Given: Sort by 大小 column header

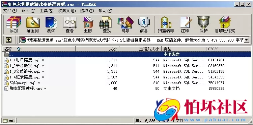Looking at the screenshot, I should pyautogui.click(x=97, y=49).
